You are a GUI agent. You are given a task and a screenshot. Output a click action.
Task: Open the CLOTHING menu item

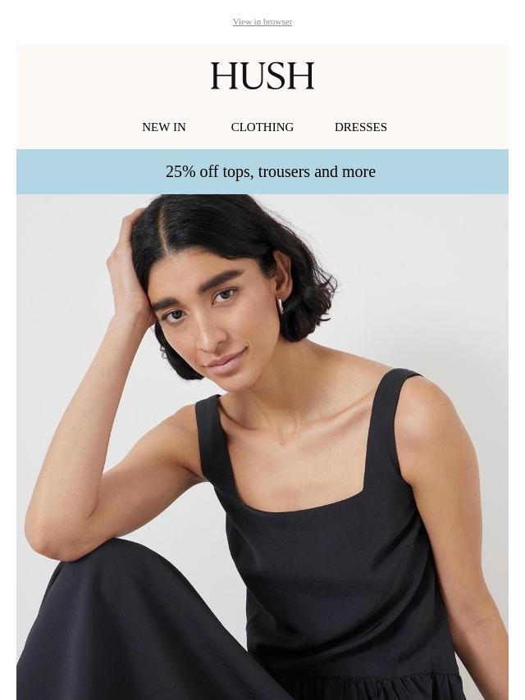262,127
